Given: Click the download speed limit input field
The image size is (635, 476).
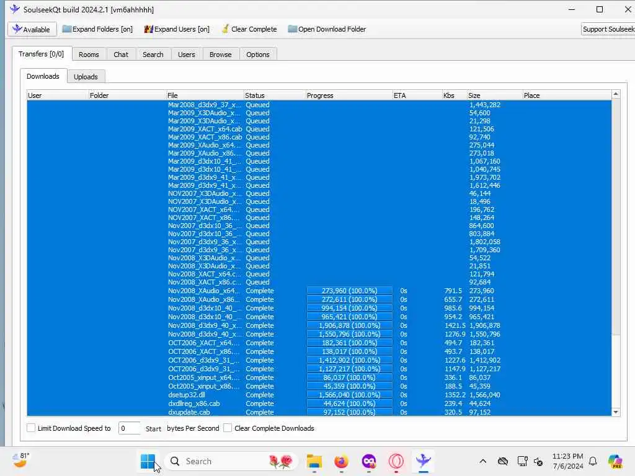Looking at the screenshot, I should [x=129, y=428].
